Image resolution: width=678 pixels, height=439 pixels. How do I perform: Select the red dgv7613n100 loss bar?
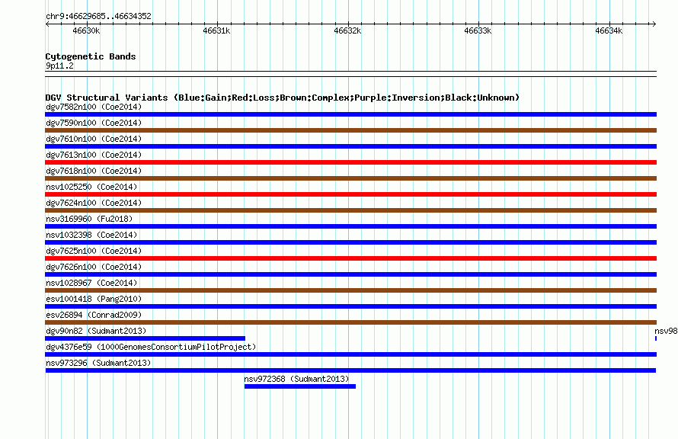click(350, 162)
